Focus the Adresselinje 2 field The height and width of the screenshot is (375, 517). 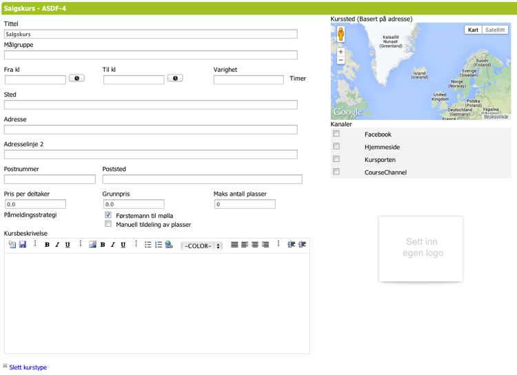(x=151, y=154)
